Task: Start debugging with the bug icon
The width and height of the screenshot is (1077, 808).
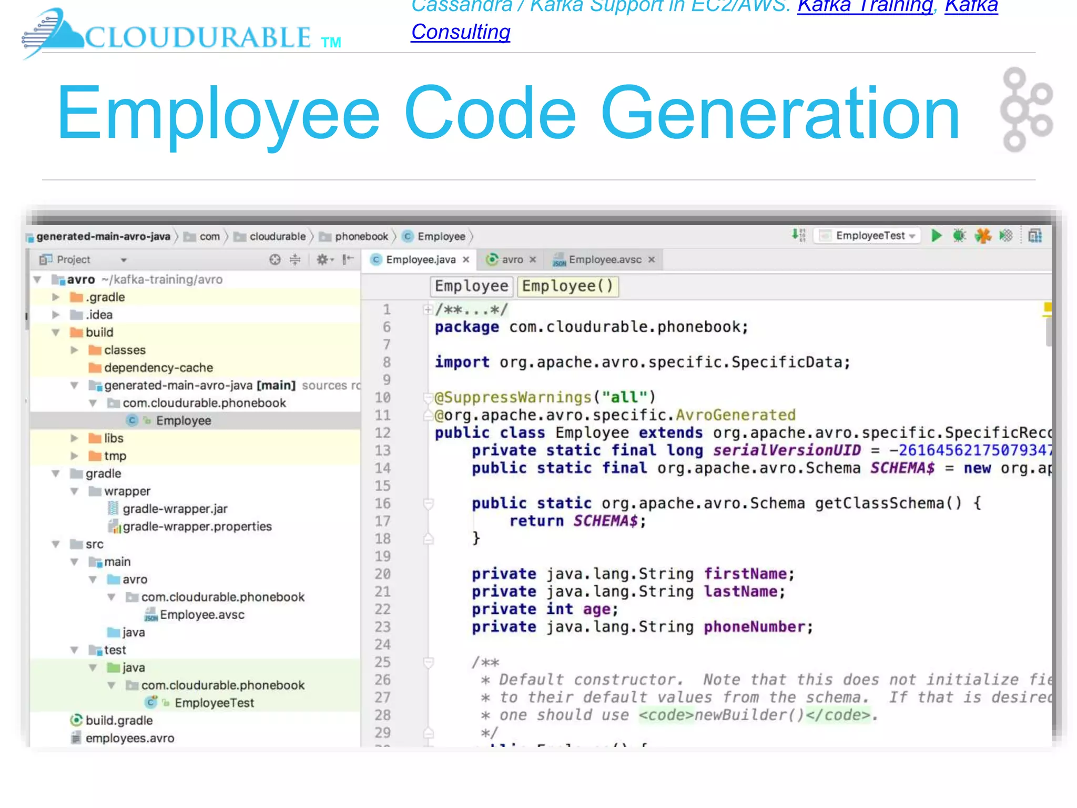Action: 959,236
